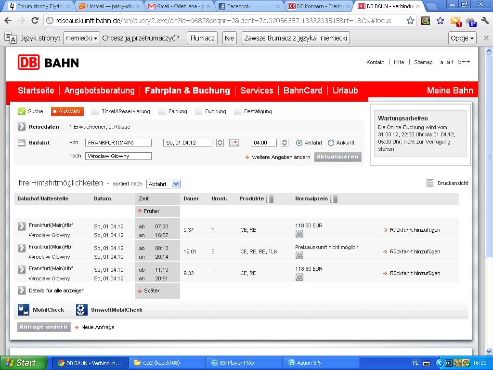Click the MobilCheck train icon
Image resolution: width=493 pixels, height=370 pixels.
(x=23, y=310)
